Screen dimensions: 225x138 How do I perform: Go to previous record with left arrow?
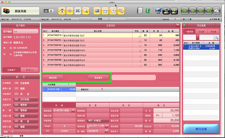tap(193, 11)
